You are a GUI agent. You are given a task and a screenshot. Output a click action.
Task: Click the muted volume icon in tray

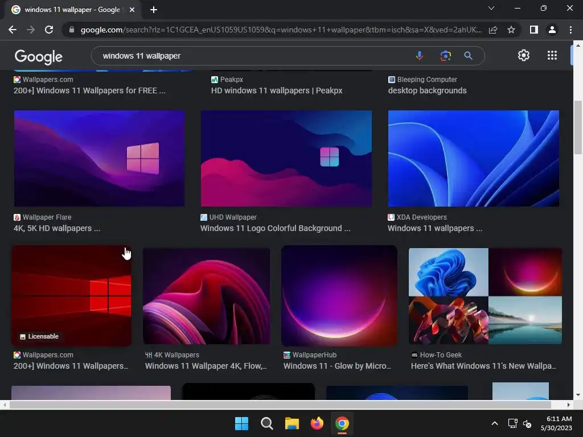pos(527,423)
